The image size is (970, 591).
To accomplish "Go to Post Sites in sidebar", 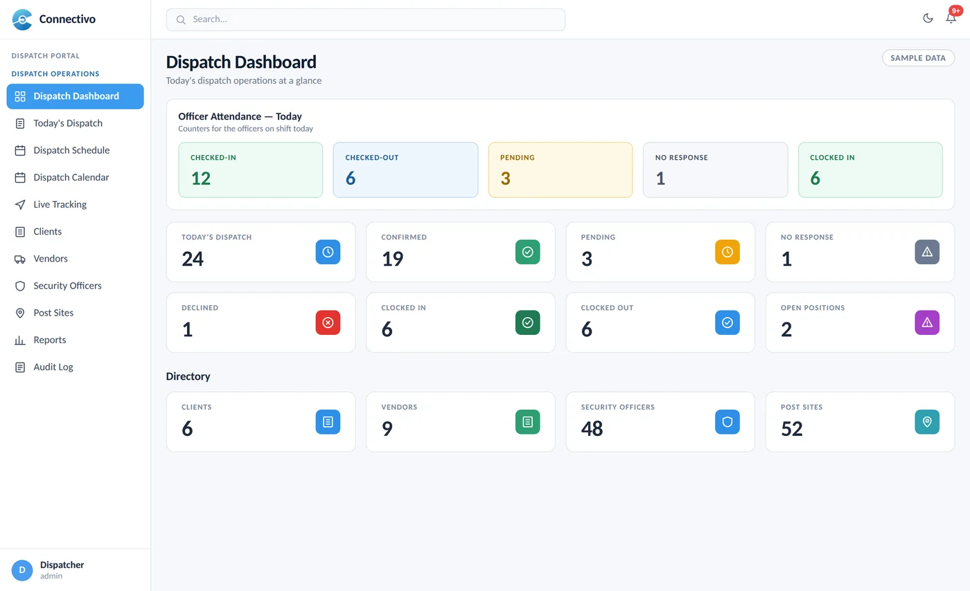I will pyautogui.click(x=76, y=313).
